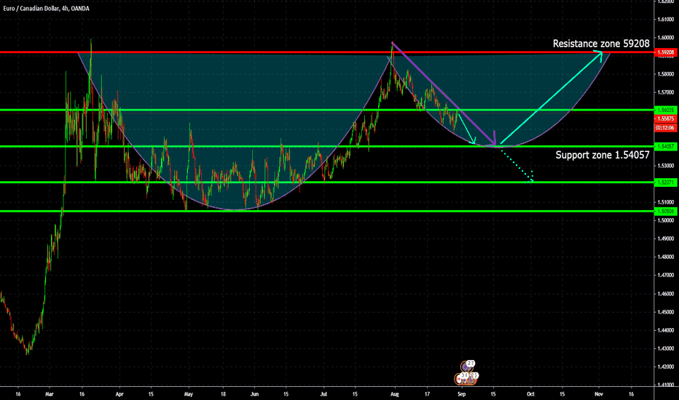This screenshot has width=679, height=400.
Task: Select the 'Resistance zone 59208' text label
Action: pos(601,43)
